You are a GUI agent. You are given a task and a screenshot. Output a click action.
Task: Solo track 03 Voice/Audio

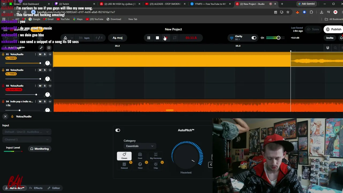coord(45,86)
